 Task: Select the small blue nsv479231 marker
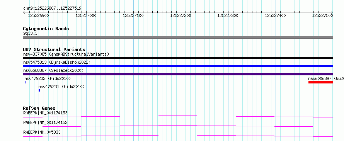pyautogui.click(x=39, y=90)
